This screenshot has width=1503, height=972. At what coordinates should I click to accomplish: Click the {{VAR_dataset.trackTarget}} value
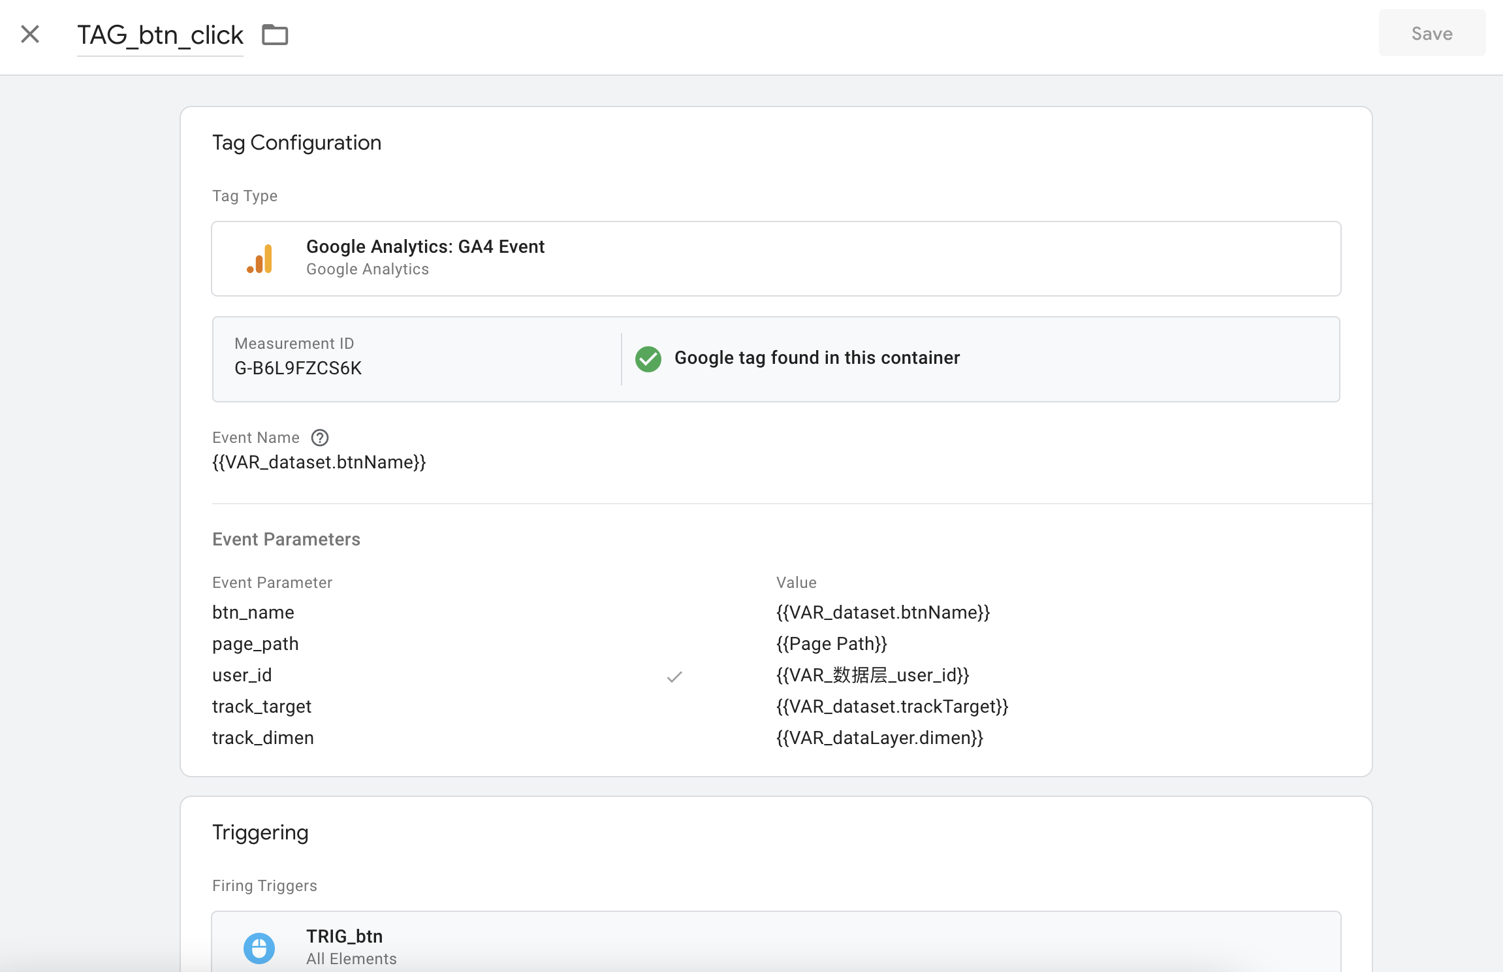893,707
